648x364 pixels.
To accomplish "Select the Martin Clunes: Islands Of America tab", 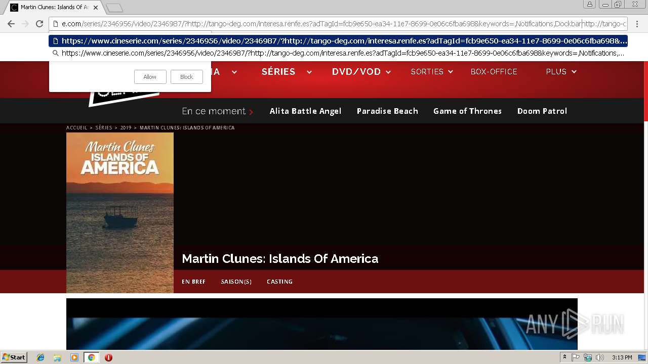I will (54, 8).
